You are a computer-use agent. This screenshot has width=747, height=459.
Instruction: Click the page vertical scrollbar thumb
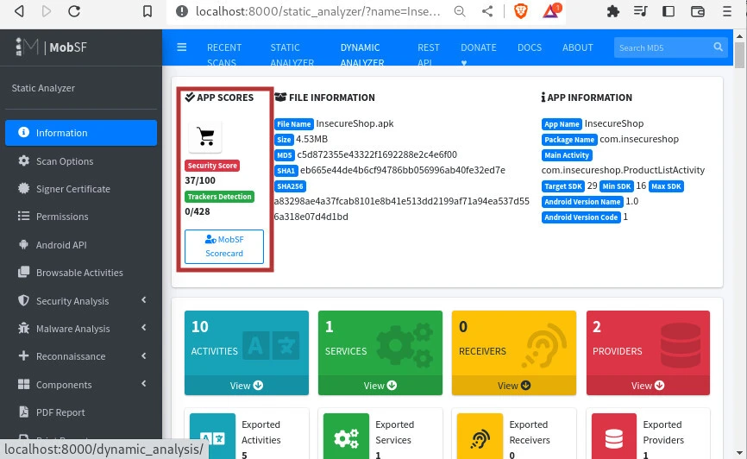click(739, 55)
